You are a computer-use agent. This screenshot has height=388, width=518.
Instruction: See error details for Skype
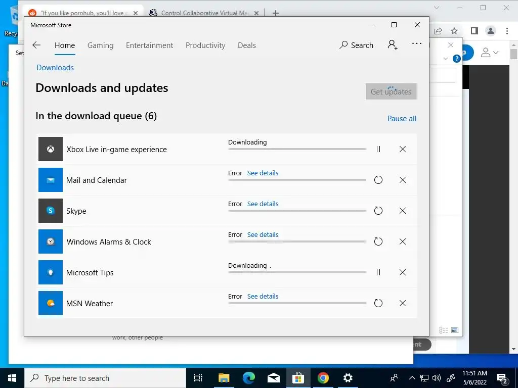coord(263,204)
